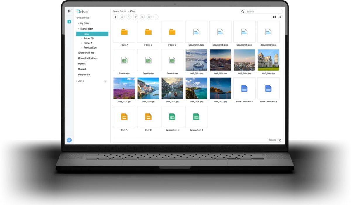Image resolution: width=351 pixels, height=205 pixels.
Task: Select IMG_0004.jpg thumbnail
Action: click(x=244, y=60)
